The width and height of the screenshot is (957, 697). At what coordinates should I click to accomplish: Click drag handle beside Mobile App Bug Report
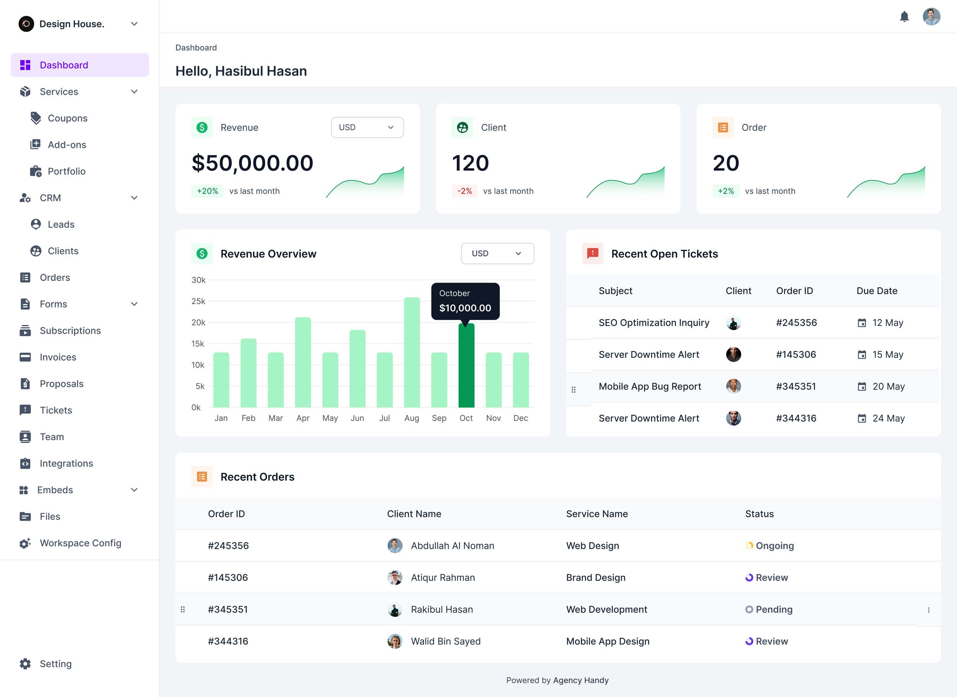(573, 390)
